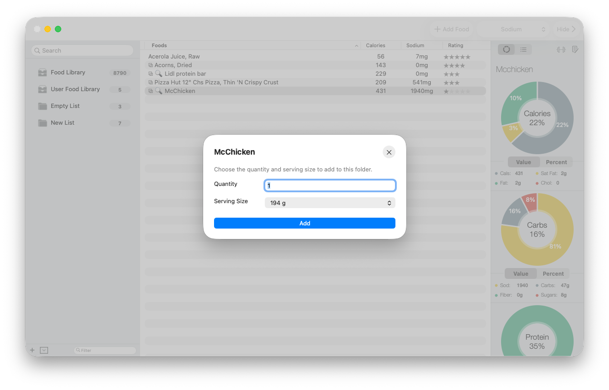This screenshot has width=609, height=390.
Task: Click the Quantity input field
Action: [330, 185]
